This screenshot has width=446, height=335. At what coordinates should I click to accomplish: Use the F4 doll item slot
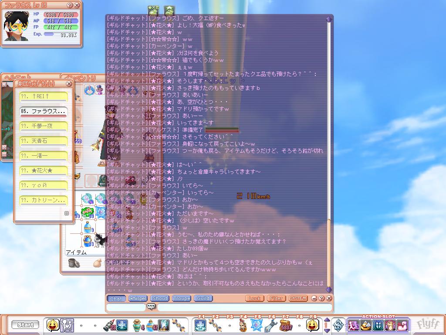point(243,325)
